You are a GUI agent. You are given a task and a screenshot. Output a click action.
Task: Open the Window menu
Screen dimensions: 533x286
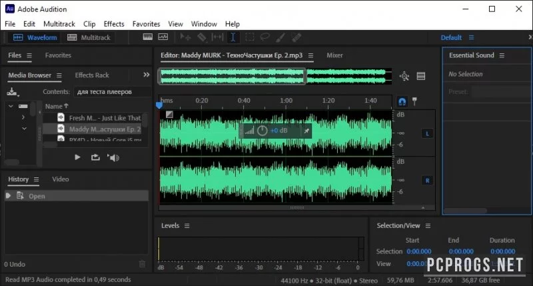(x=204, y=24)
